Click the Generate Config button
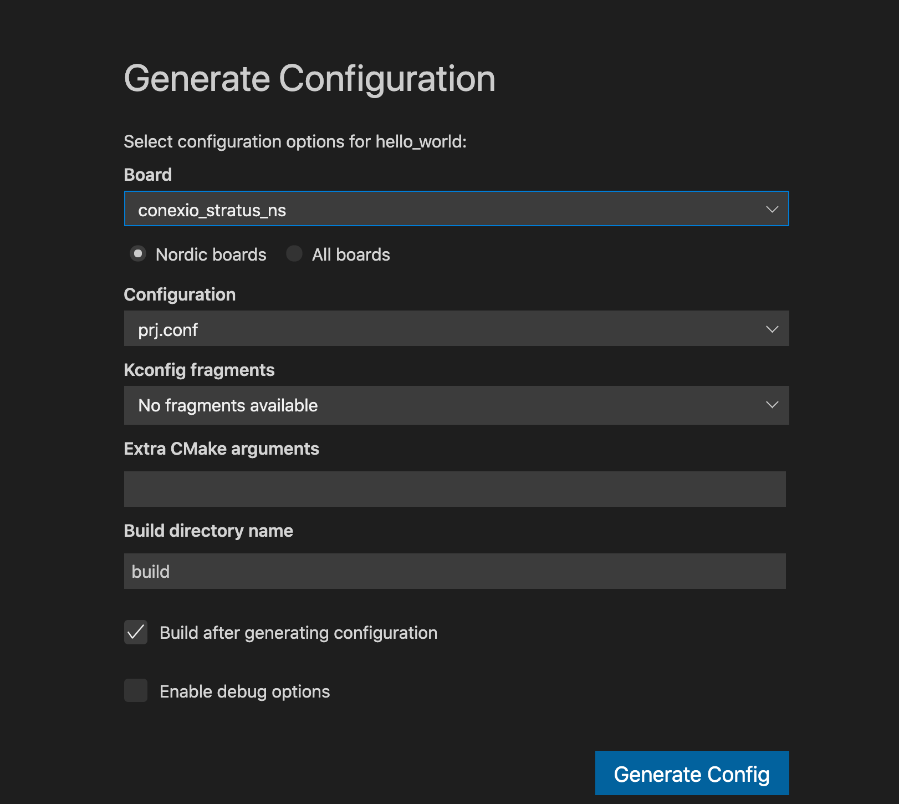Image resolution: width=899 pixels, height=804 pixels. (691, 773)
